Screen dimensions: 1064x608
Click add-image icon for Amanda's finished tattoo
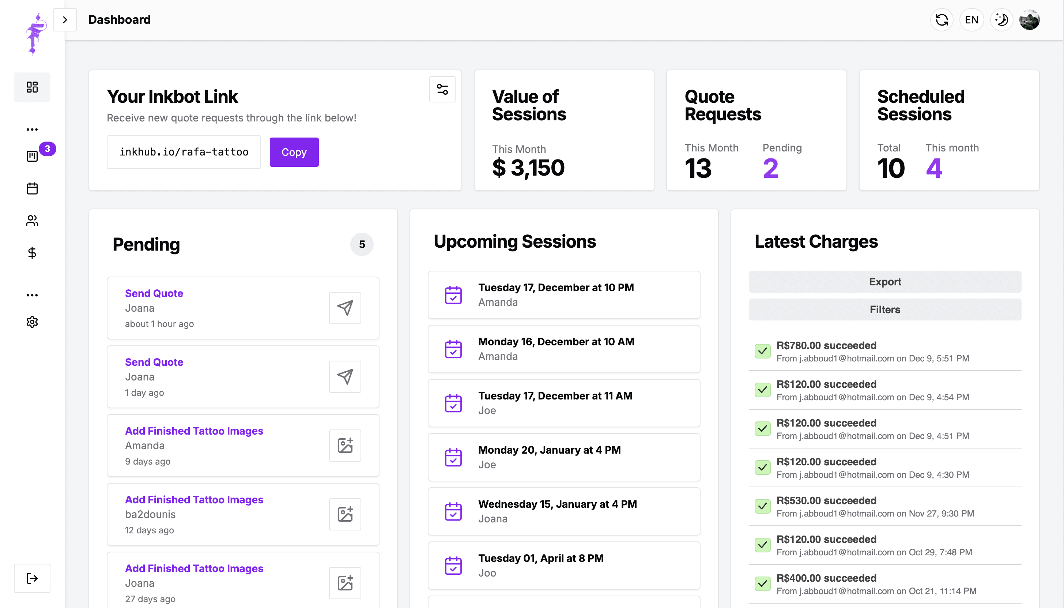point(345,445)
